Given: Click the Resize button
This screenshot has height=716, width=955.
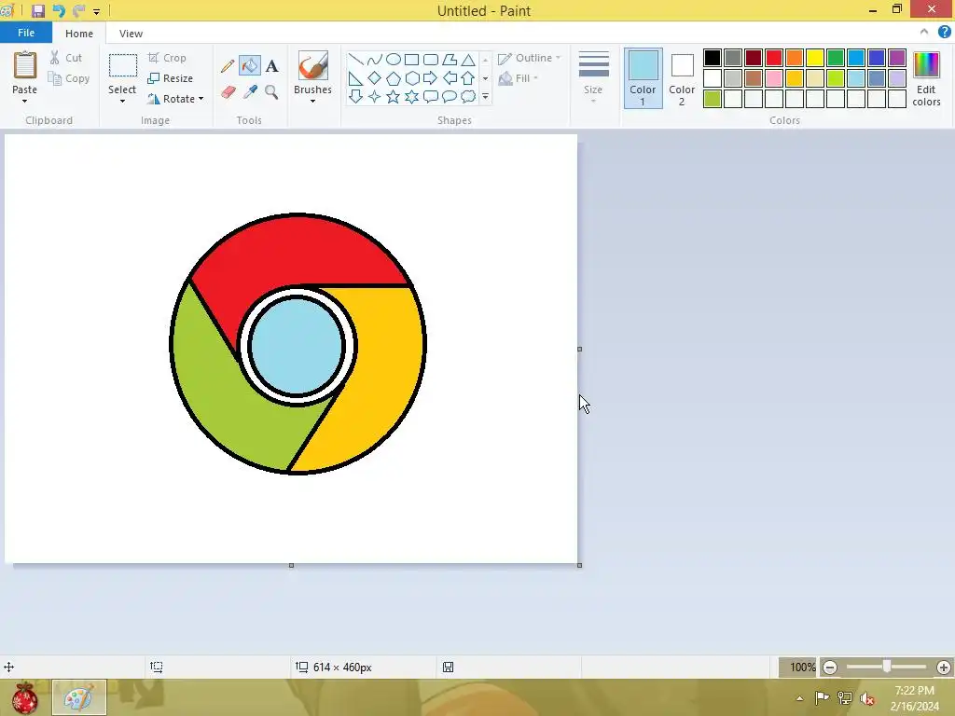Looking at the screenshot, I should tap(170, 78).
